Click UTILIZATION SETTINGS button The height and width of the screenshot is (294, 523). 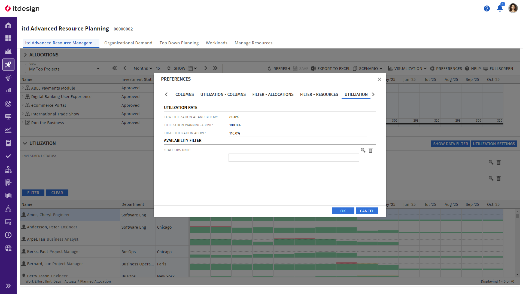click(x=494, y=144)
